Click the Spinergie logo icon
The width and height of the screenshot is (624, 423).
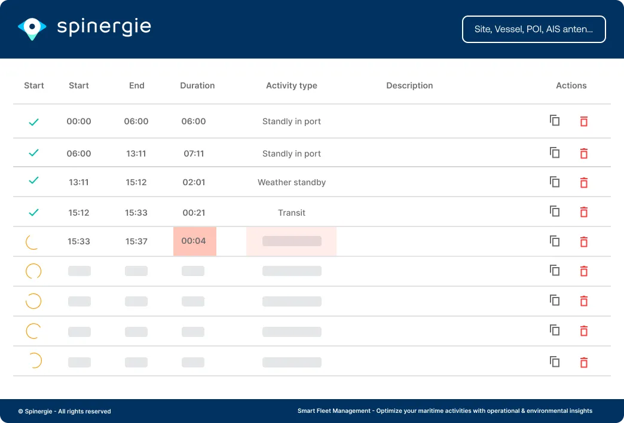click(32, 28)
